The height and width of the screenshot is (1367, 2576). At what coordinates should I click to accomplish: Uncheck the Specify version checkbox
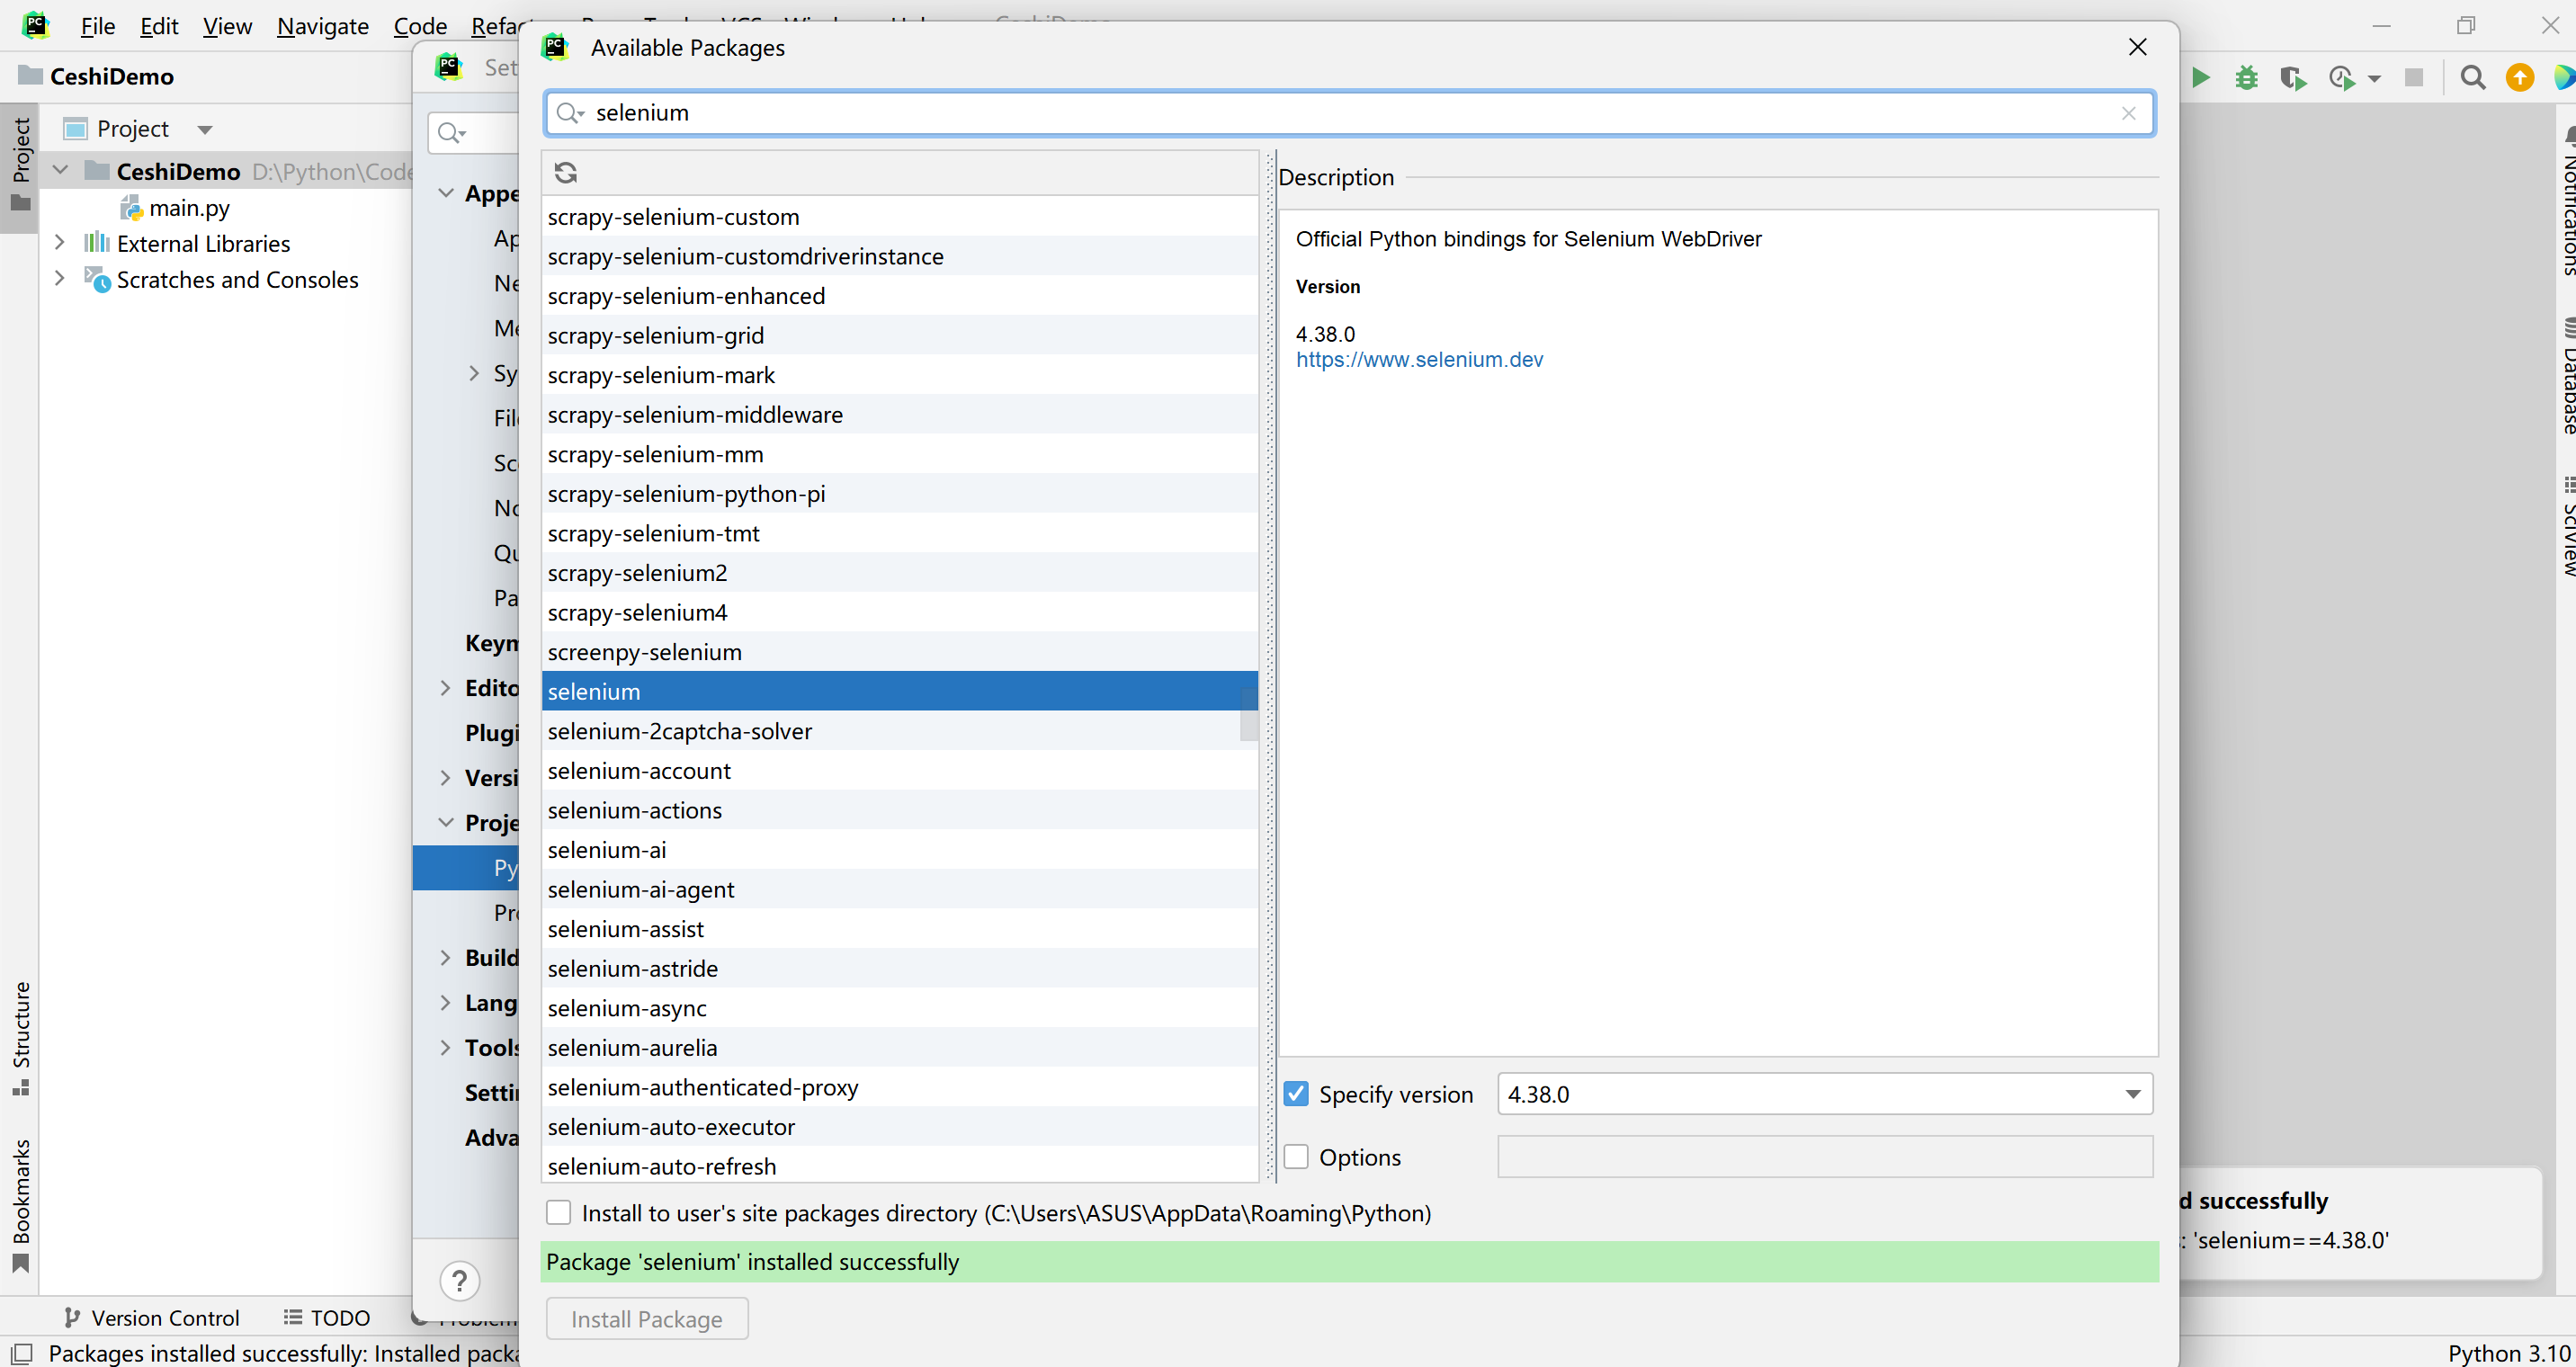coord(1296,1094)
